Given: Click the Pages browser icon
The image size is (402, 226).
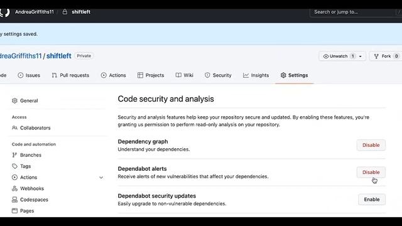Looking at the screenshot, I should (x=14, y=211).
